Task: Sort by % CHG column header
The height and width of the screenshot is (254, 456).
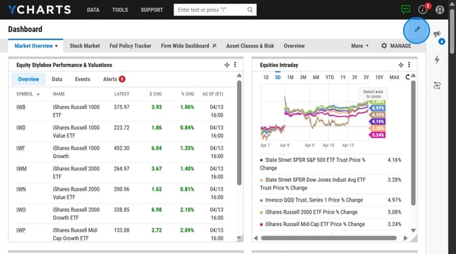Action: [x=188, y=94]
